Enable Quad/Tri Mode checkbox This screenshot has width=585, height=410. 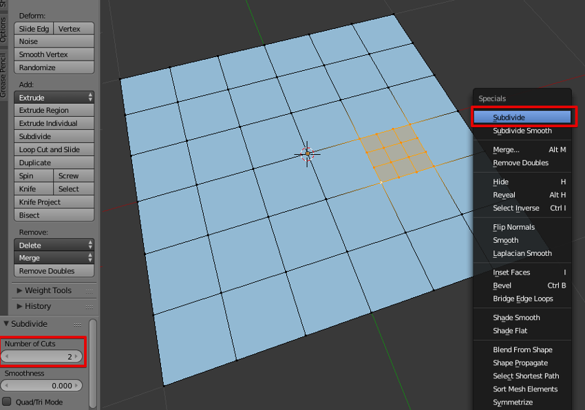[x=7, y=402]
